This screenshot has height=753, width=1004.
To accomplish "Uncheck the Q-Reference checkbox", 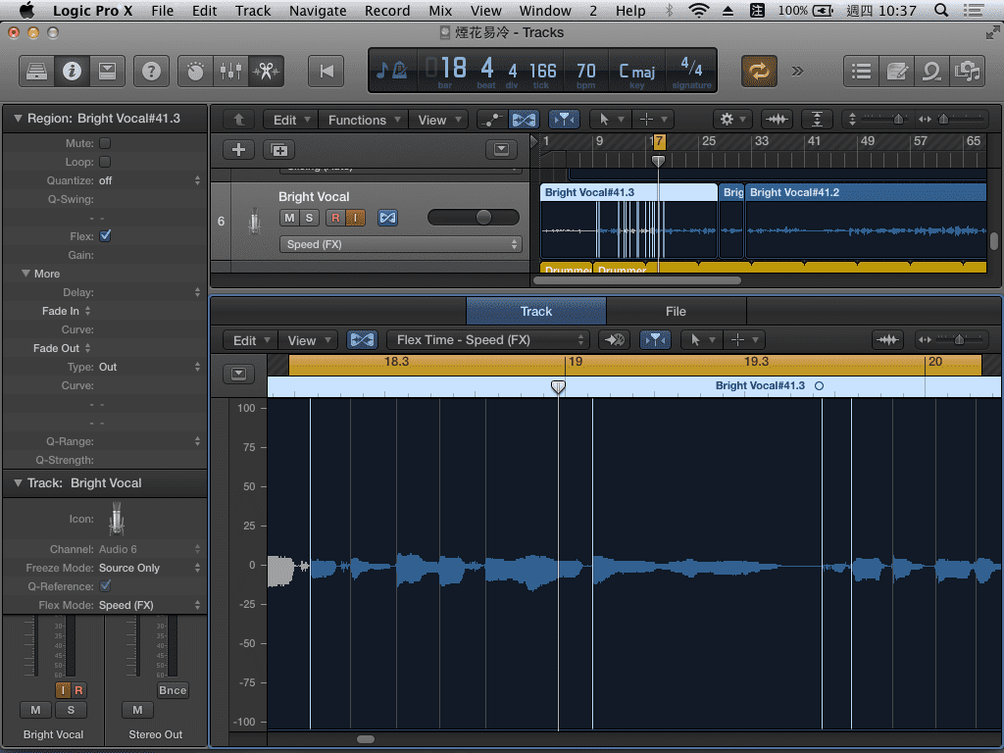I will [x=105, y=586].
